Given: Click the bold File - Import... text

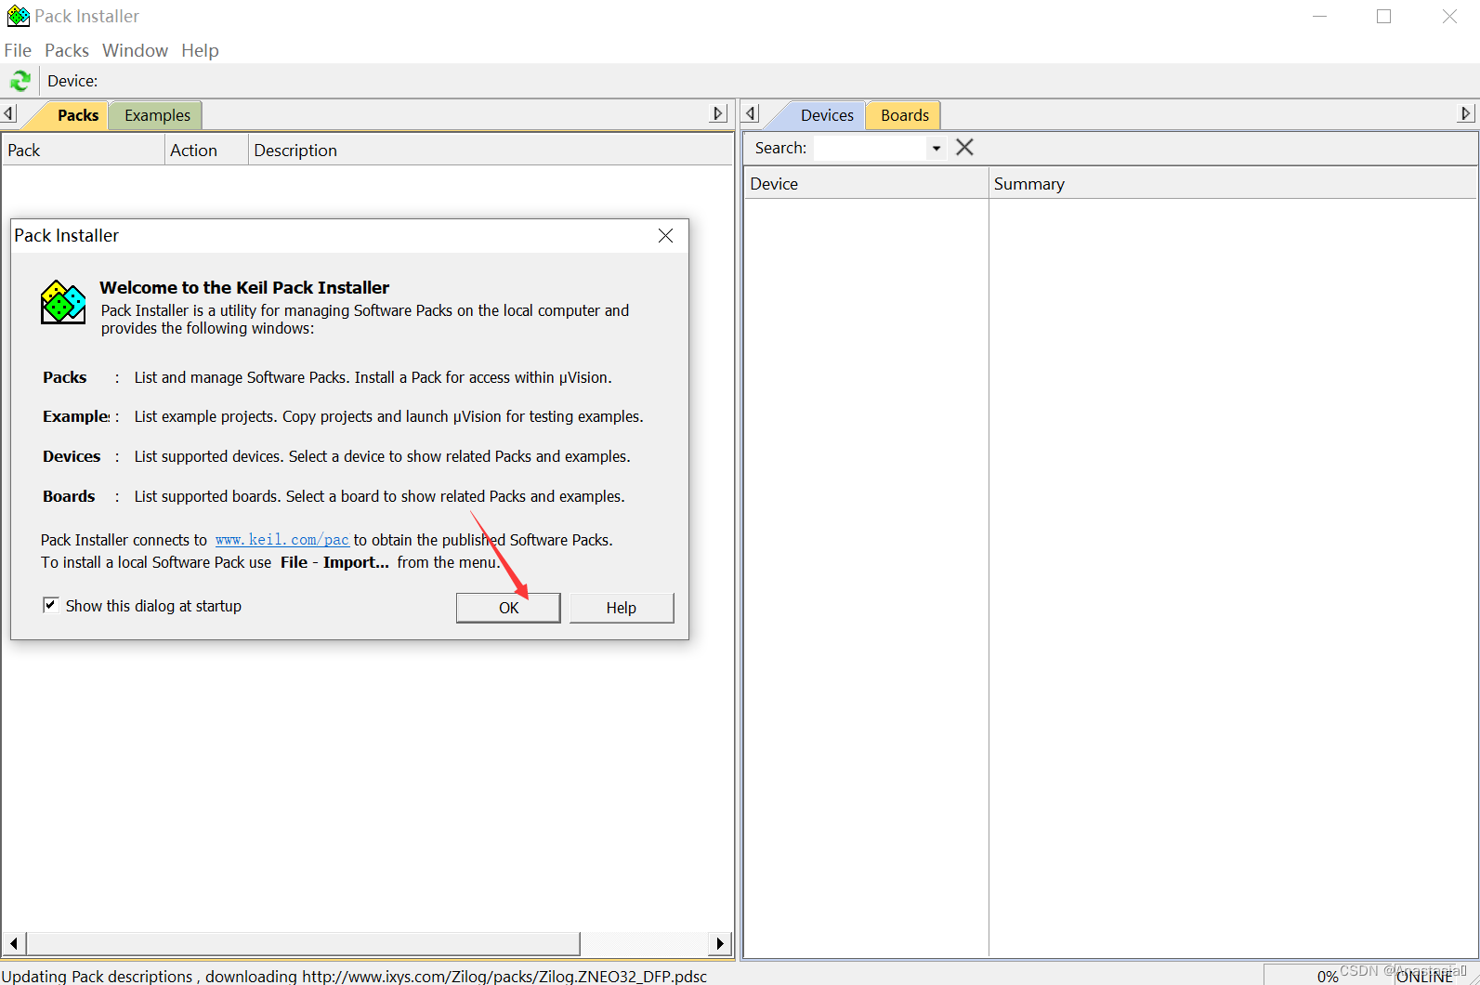Looking at the screenshot, I should [x=334, y=562].
